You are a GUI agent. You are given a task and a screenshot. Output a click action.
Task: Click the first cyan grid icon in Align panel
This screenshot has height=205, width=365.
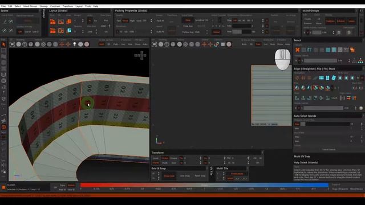pos(322,78)
